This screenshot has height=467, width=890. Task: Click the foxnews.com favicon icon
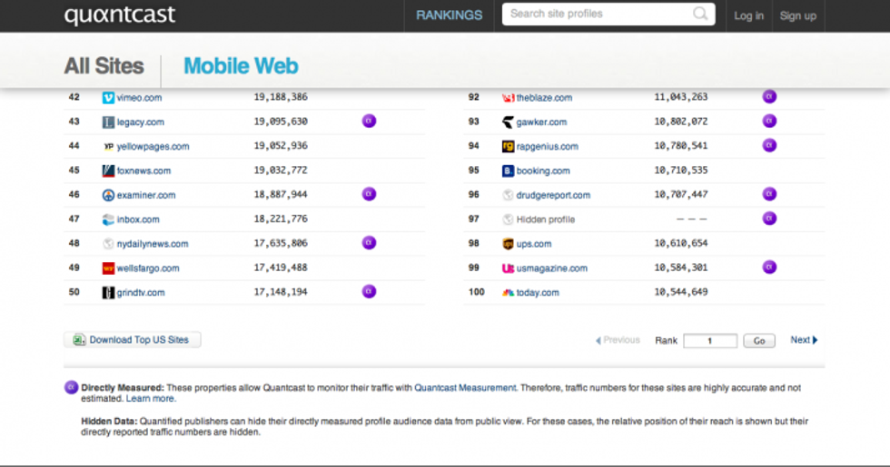pyautogui.click(x=108, y=170)
